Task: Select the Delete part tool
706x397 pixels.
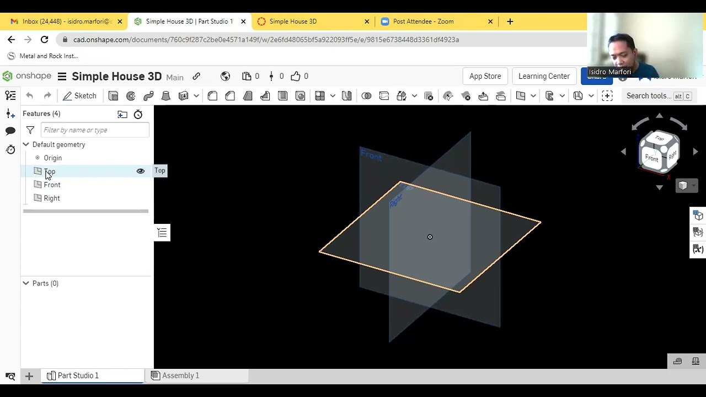Action: click(x=429, y=96)
